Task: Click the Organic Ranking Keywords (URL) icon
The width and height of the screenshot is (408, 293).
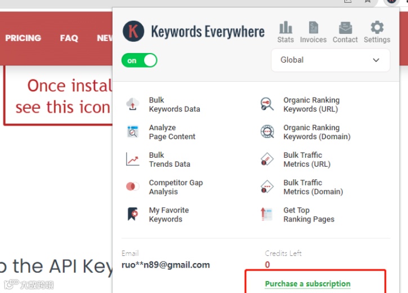Action: click(x=267, y=104)
